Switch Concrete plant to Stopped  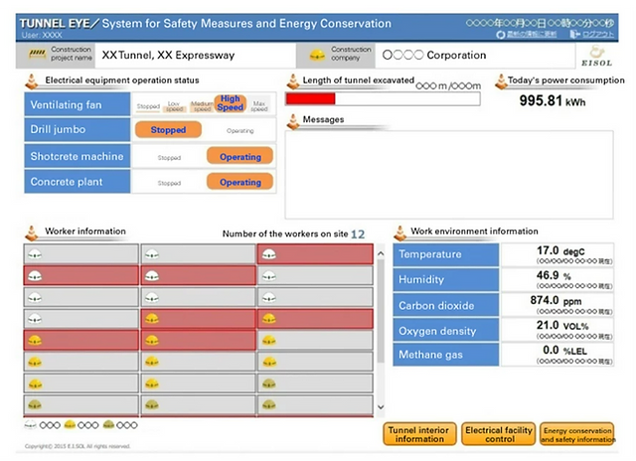tap(169, 183)
